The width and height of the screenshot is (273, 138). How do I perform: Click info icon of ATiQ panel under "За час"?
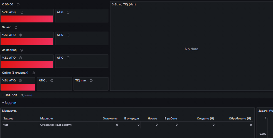(68, 35)
